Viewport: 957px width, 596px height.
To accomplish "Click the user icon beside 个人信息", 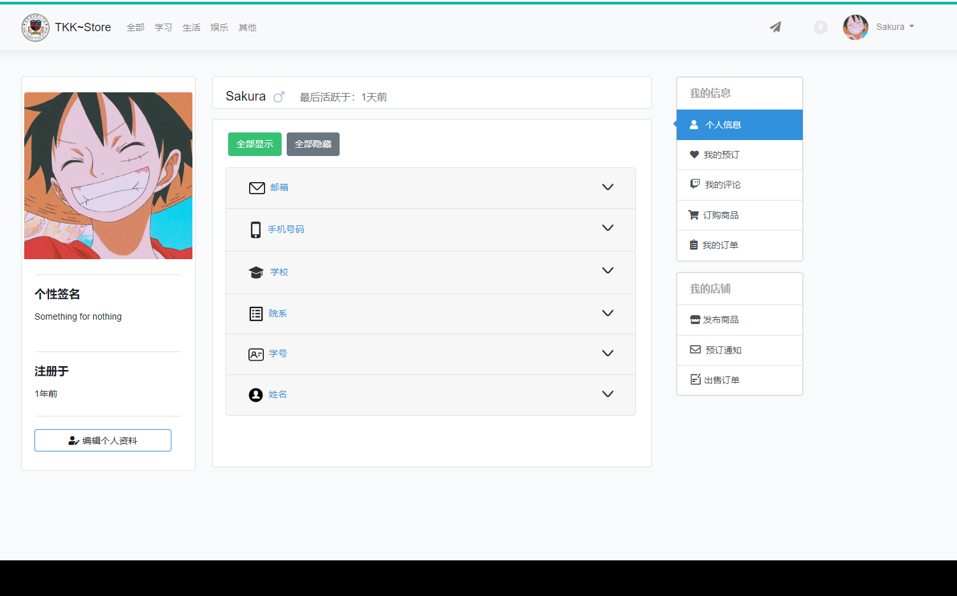I will pyautogui.click(x=694, y=125).
